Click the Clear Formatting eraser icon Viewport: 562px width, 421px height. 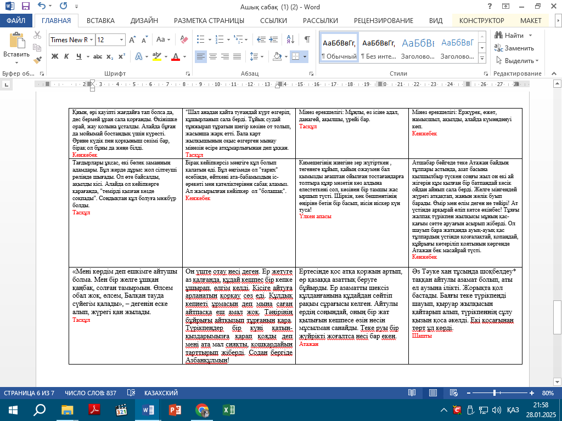[x=184, y=40]
